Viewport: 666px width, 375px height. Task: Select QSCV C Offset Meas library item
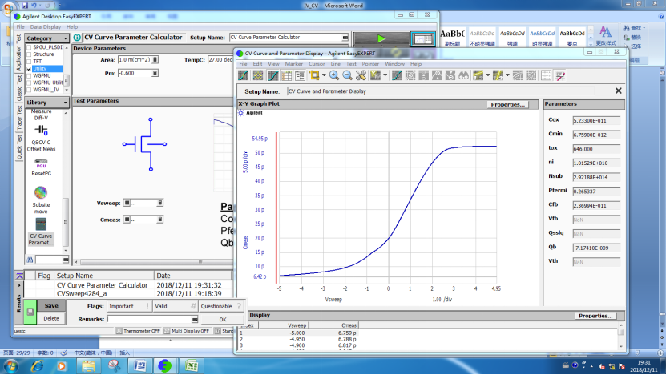click(41, 138)
